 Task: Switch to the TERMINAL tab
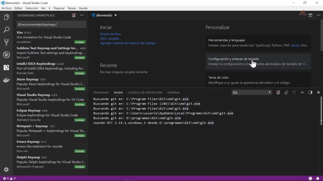click(x=173, y=92)
